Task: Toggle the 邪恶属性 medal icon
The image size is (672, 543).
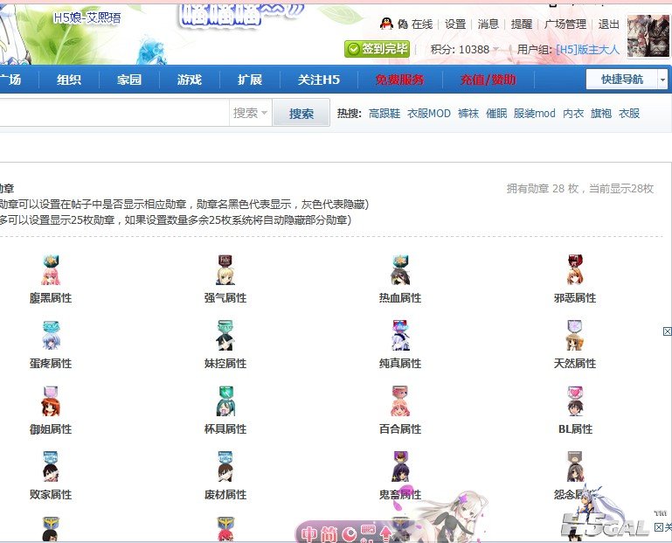Action: tap(575, 271)
